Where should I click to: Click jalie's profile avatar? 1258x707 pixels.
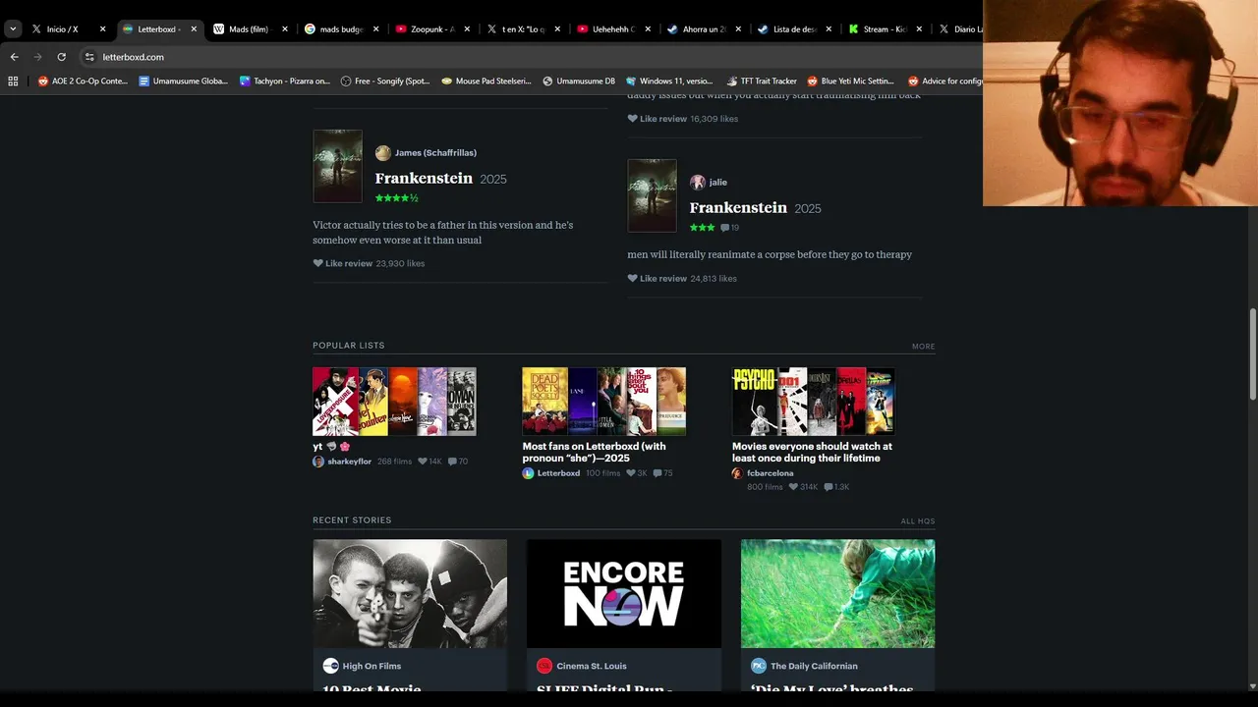698,183
